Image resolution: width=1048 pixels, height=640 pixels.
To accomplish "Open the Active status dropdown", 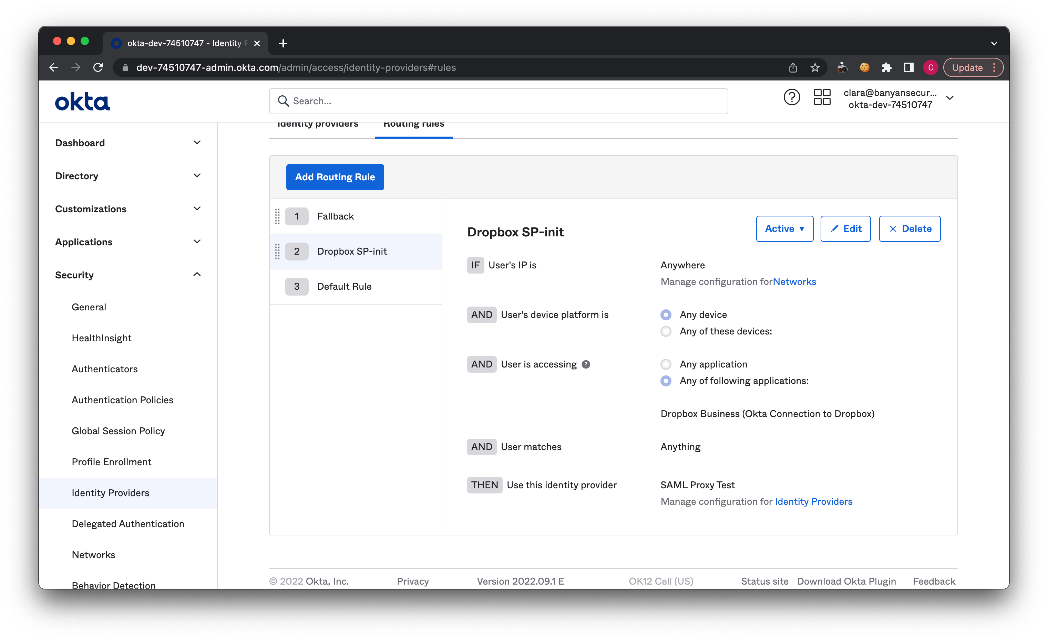I will [784, 229].
